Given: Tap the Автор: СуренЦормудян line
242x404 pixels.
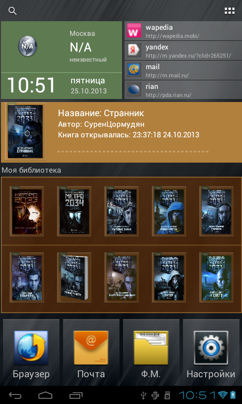Looking at the screenshot, I should coord(101,124).
